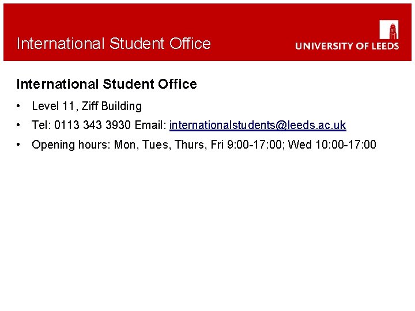Click the bullet before "Tel:"
This screenshot has width=415, height=311.
pos(18,125)
